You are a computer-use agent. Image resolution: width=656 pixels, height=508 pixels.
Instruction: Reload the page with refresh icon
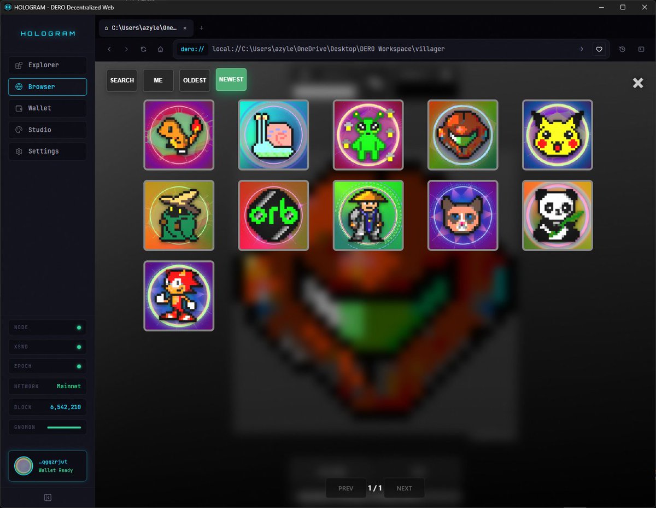point(143,49)
